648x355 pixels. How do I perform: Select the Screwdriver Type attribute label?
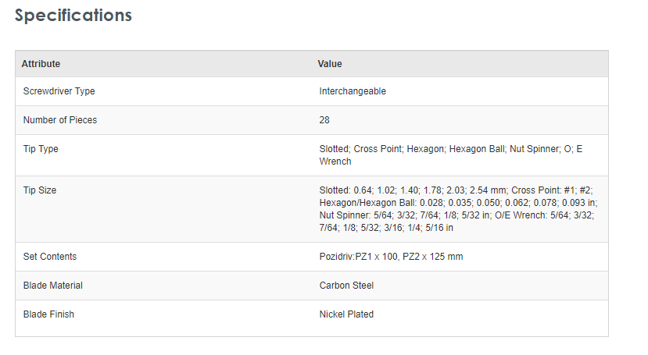pos(59,91)
